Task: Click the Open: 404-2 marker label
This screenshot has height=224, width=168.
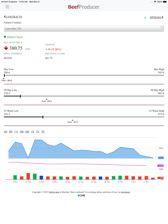Action: coord(73,122)
